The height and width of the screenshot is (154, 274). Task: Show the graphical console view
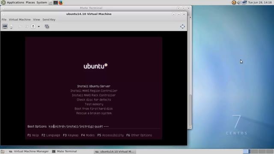(5, 27)
